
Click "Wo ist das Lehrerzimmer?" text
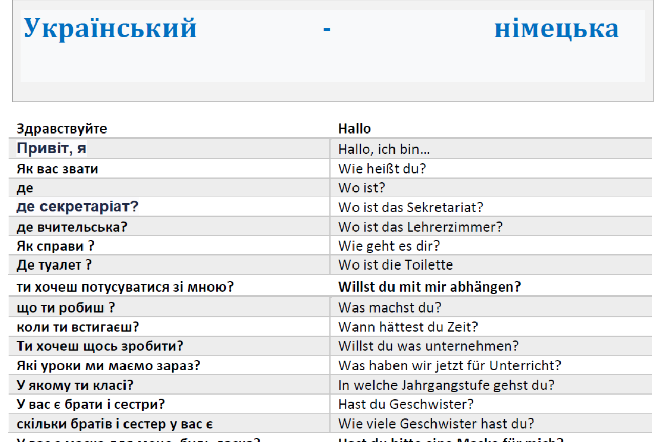[420, 227]
